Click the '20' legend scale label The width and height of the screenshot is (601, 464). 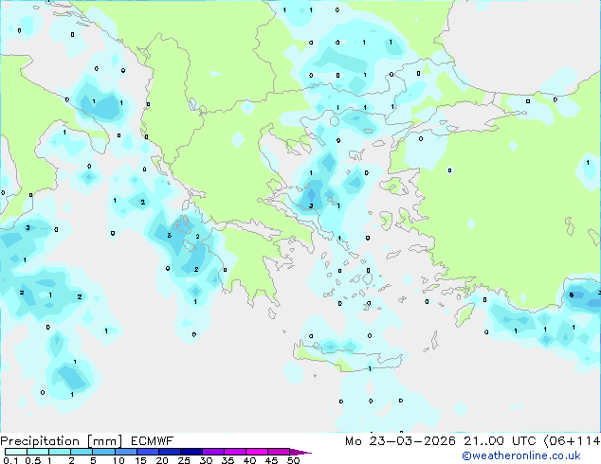click(162, 460)
